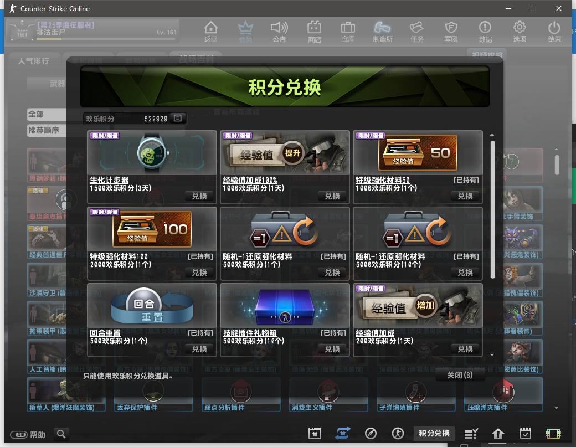Select the 技能插件礼物箱 blue box image
The image size is (576, 447).
click(285, 306)
